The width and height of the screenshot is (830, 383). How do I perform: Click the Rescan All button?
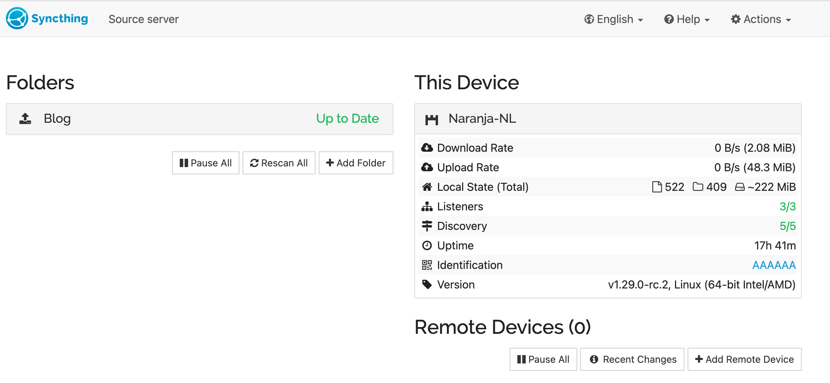click(279, 163)
